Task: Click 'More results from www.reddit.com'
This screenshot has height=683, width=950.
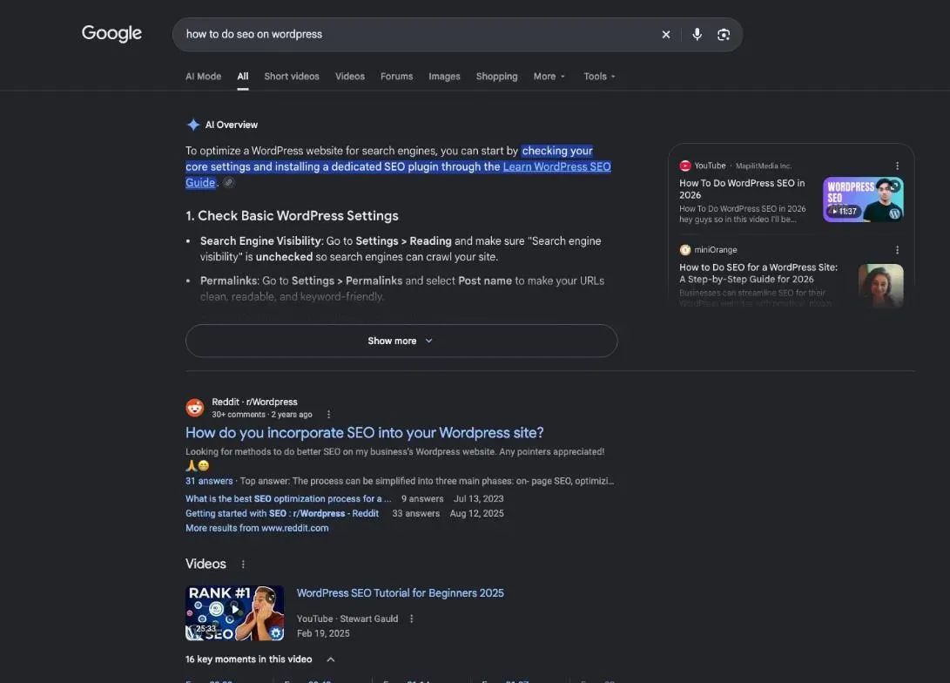Action: (x=257, y=528)
